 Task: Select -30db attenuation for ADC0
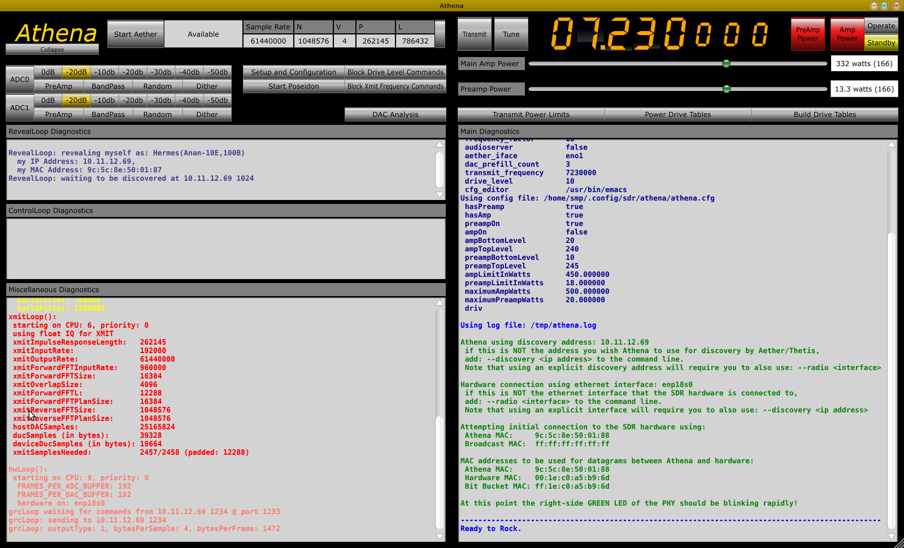click(x=161, y=72)
